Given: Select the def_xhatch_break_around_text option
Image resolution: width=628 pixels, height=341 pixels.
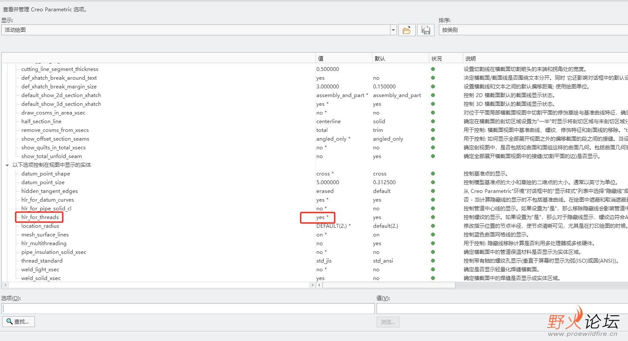Looking at the screenshot, I should point(59,78).
